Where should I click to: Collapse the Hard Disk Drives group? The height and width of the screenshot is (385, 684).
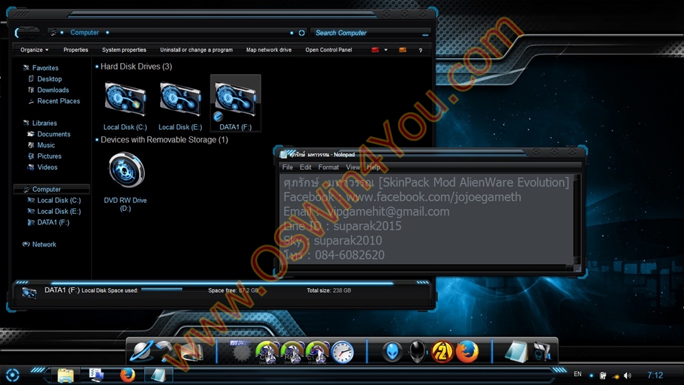[x=96, y=67]
